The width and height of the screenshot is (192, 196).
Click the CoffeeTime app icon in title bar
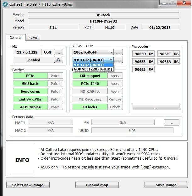5,4
